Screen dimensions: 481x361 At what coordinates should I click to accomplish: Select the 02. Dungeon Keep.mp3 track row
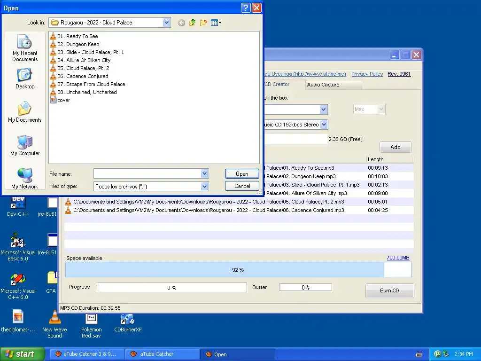[x=339, y=177]
